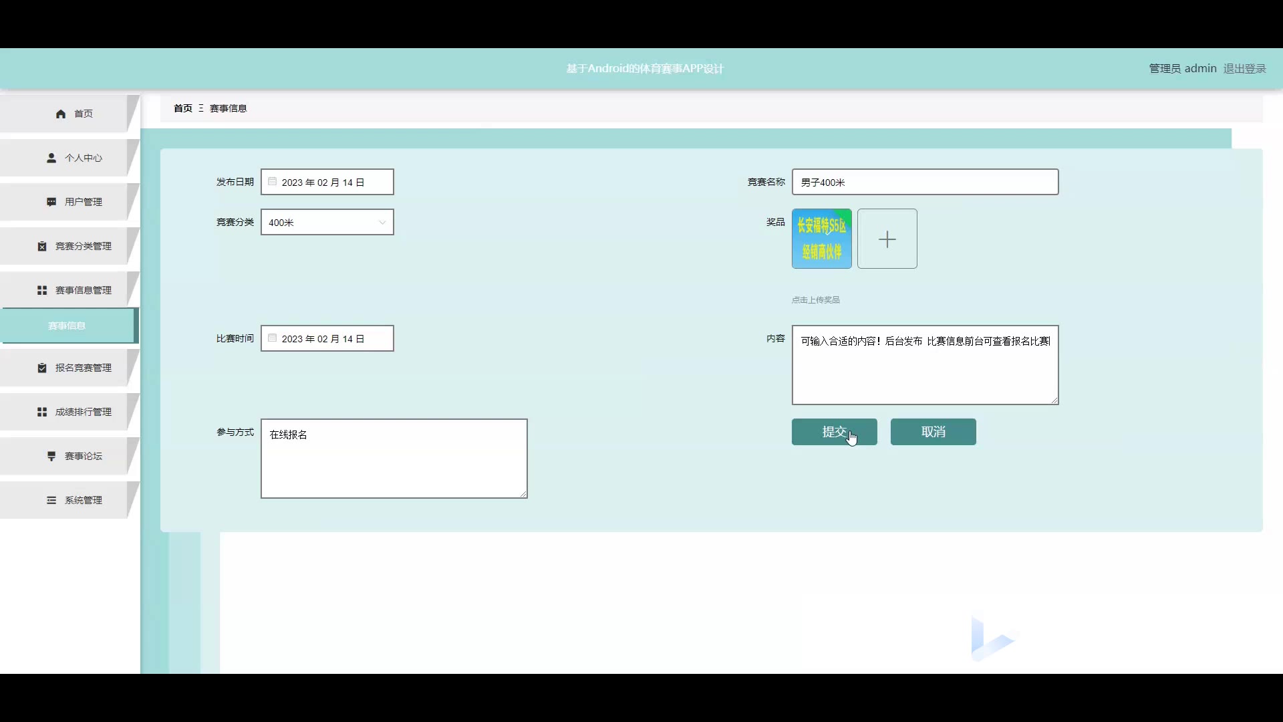Click the checklist icon for 报名竞赛管理
1283x722 pixels.
(x=42, y=368)
